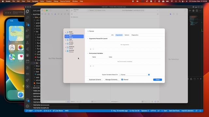Click Spaces: 2 in status bar
The width and height of the screenshot is (209, 117).
tap(145, 110)
